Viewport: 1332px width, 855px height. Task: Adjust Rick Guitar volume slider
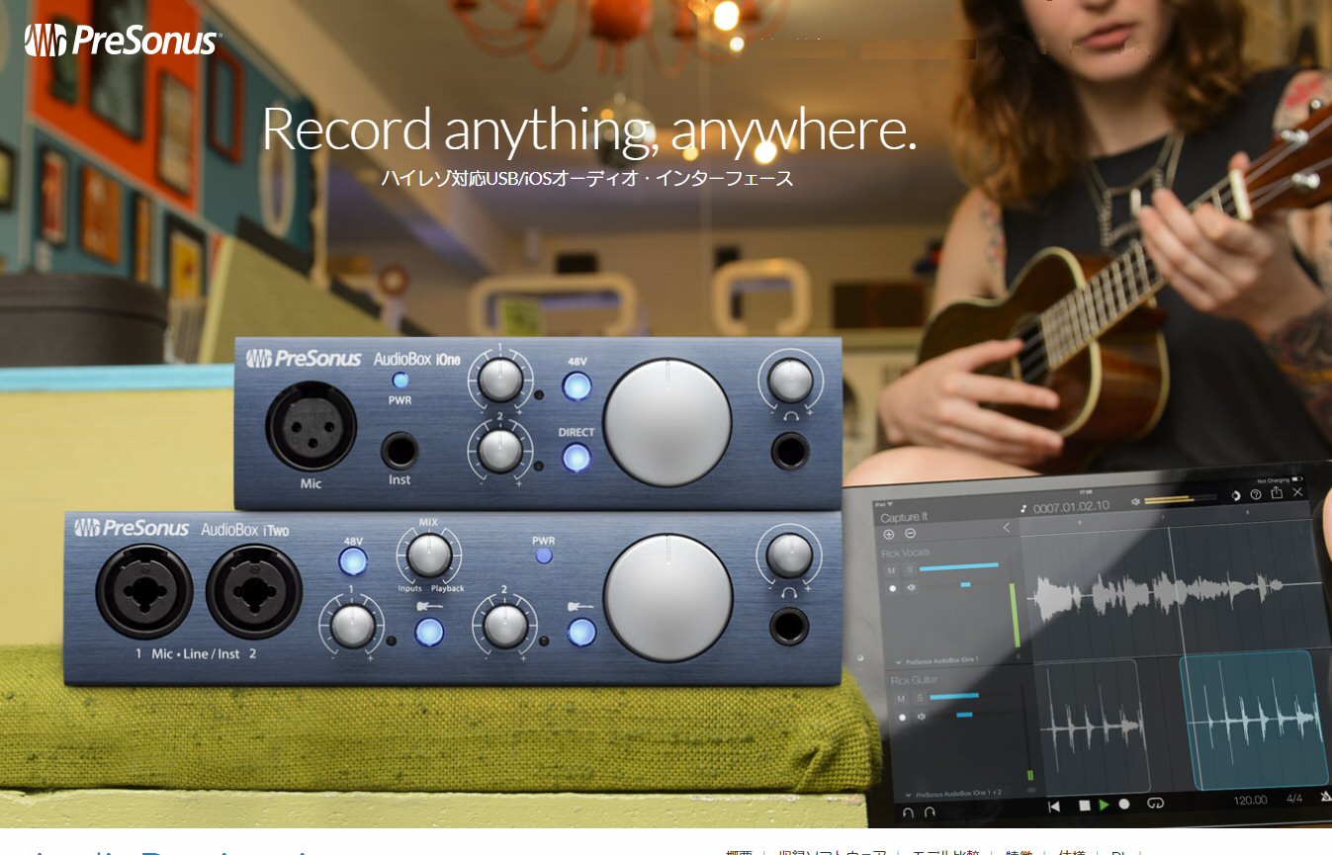point(954,696)
